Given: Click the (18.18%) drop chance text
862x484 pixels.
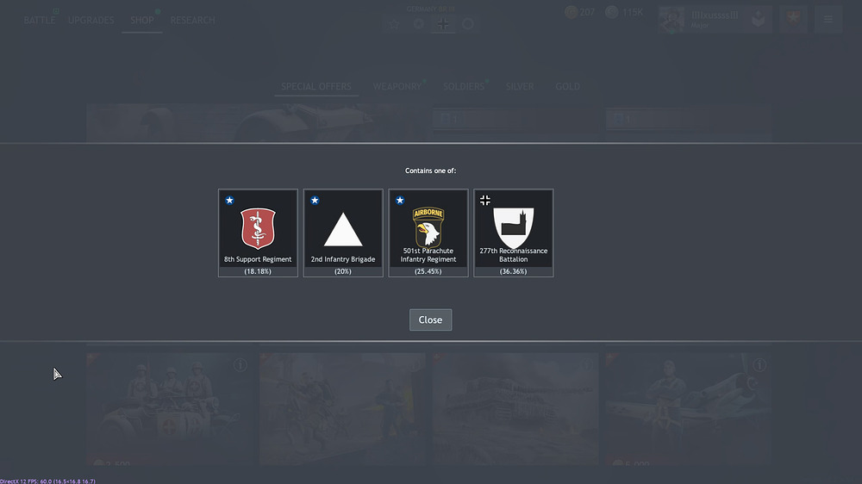Looking at the screenshot, I should [258, 271].
